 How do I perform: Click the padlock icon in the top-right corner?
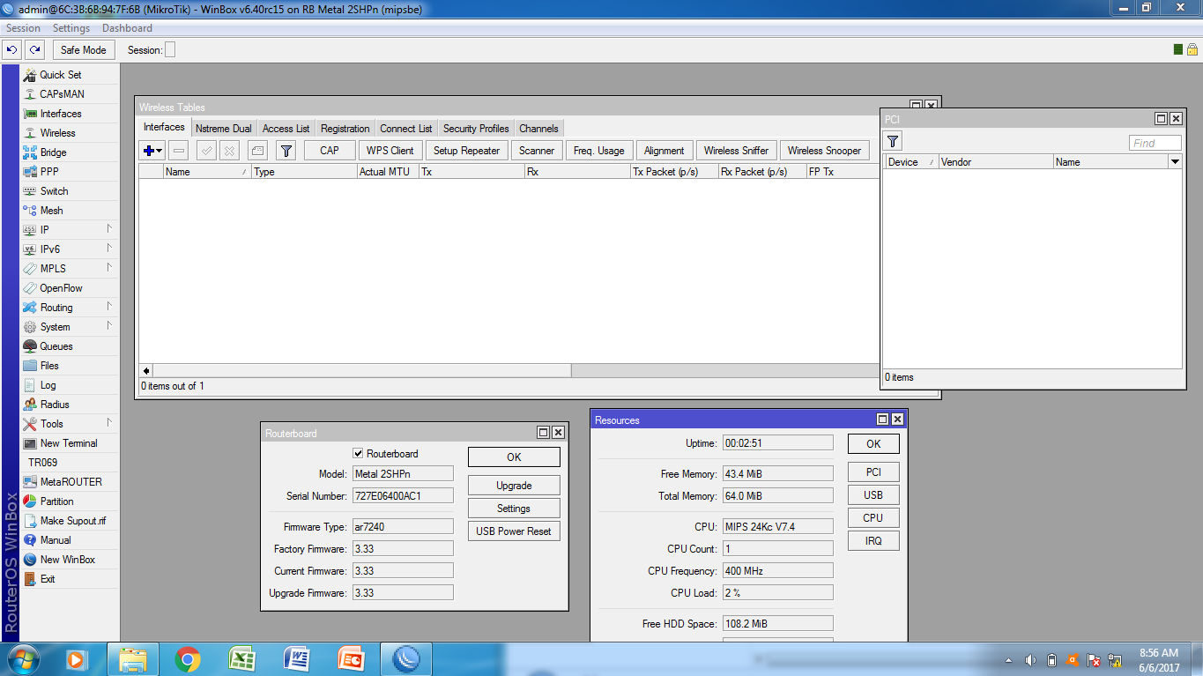(1192, 50)
